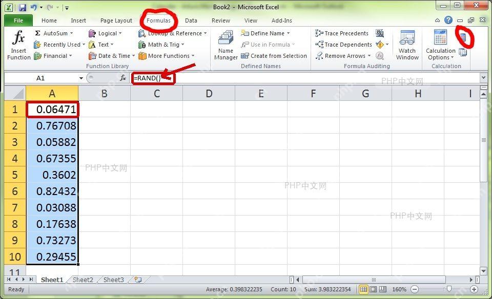Switch to Page Break Preview in the status bar
492x299 pixels.
click(x=383, y=289)
